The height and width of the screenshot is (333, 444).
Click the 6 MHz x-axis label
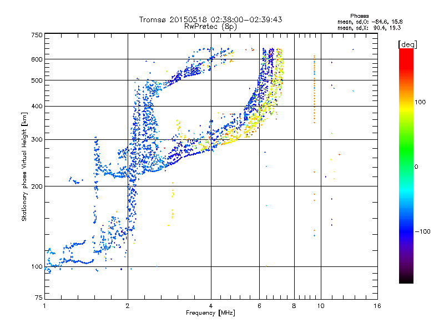259,306
